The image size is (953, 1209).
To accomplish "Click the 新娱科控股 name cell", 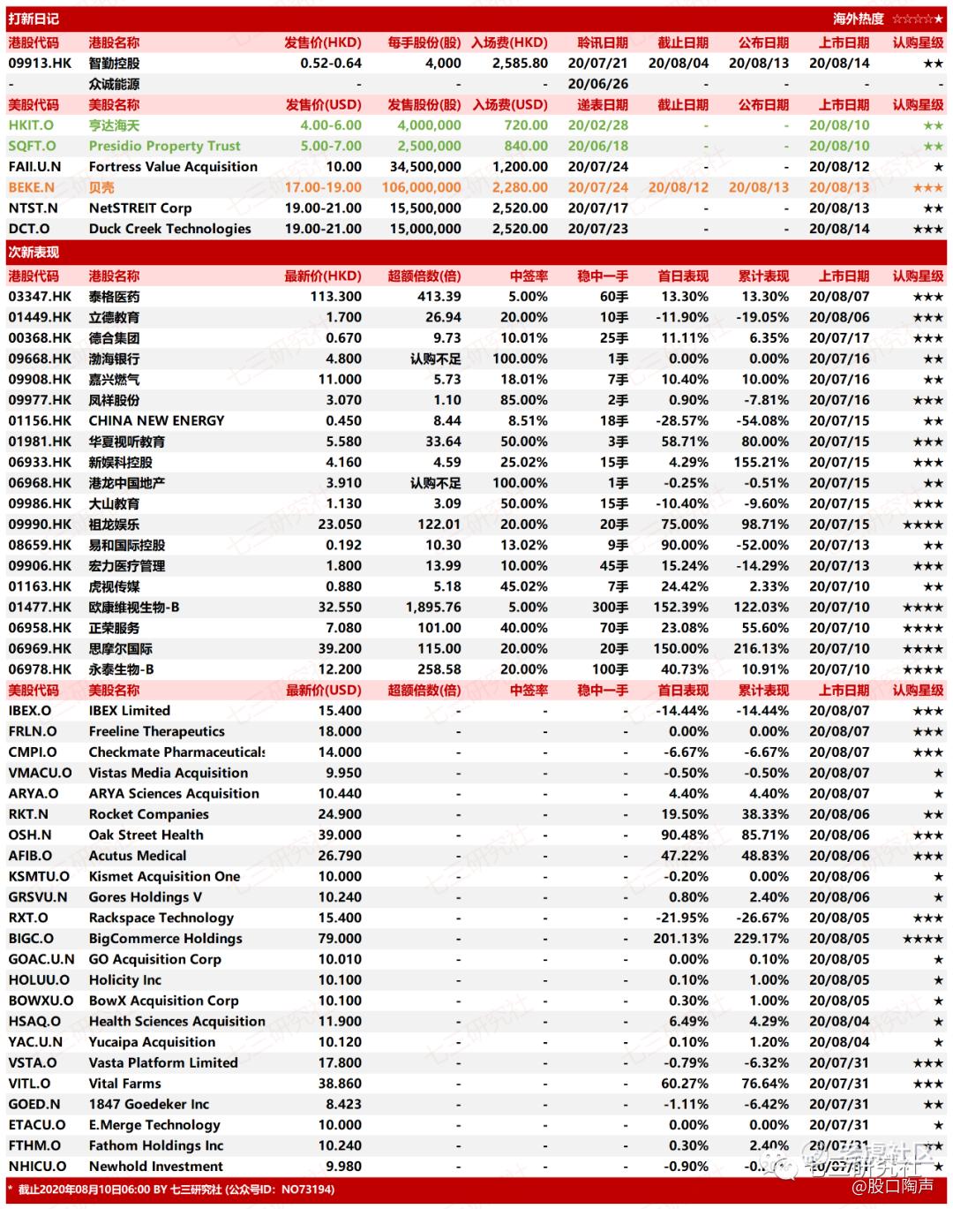I will tap(120, 463).
